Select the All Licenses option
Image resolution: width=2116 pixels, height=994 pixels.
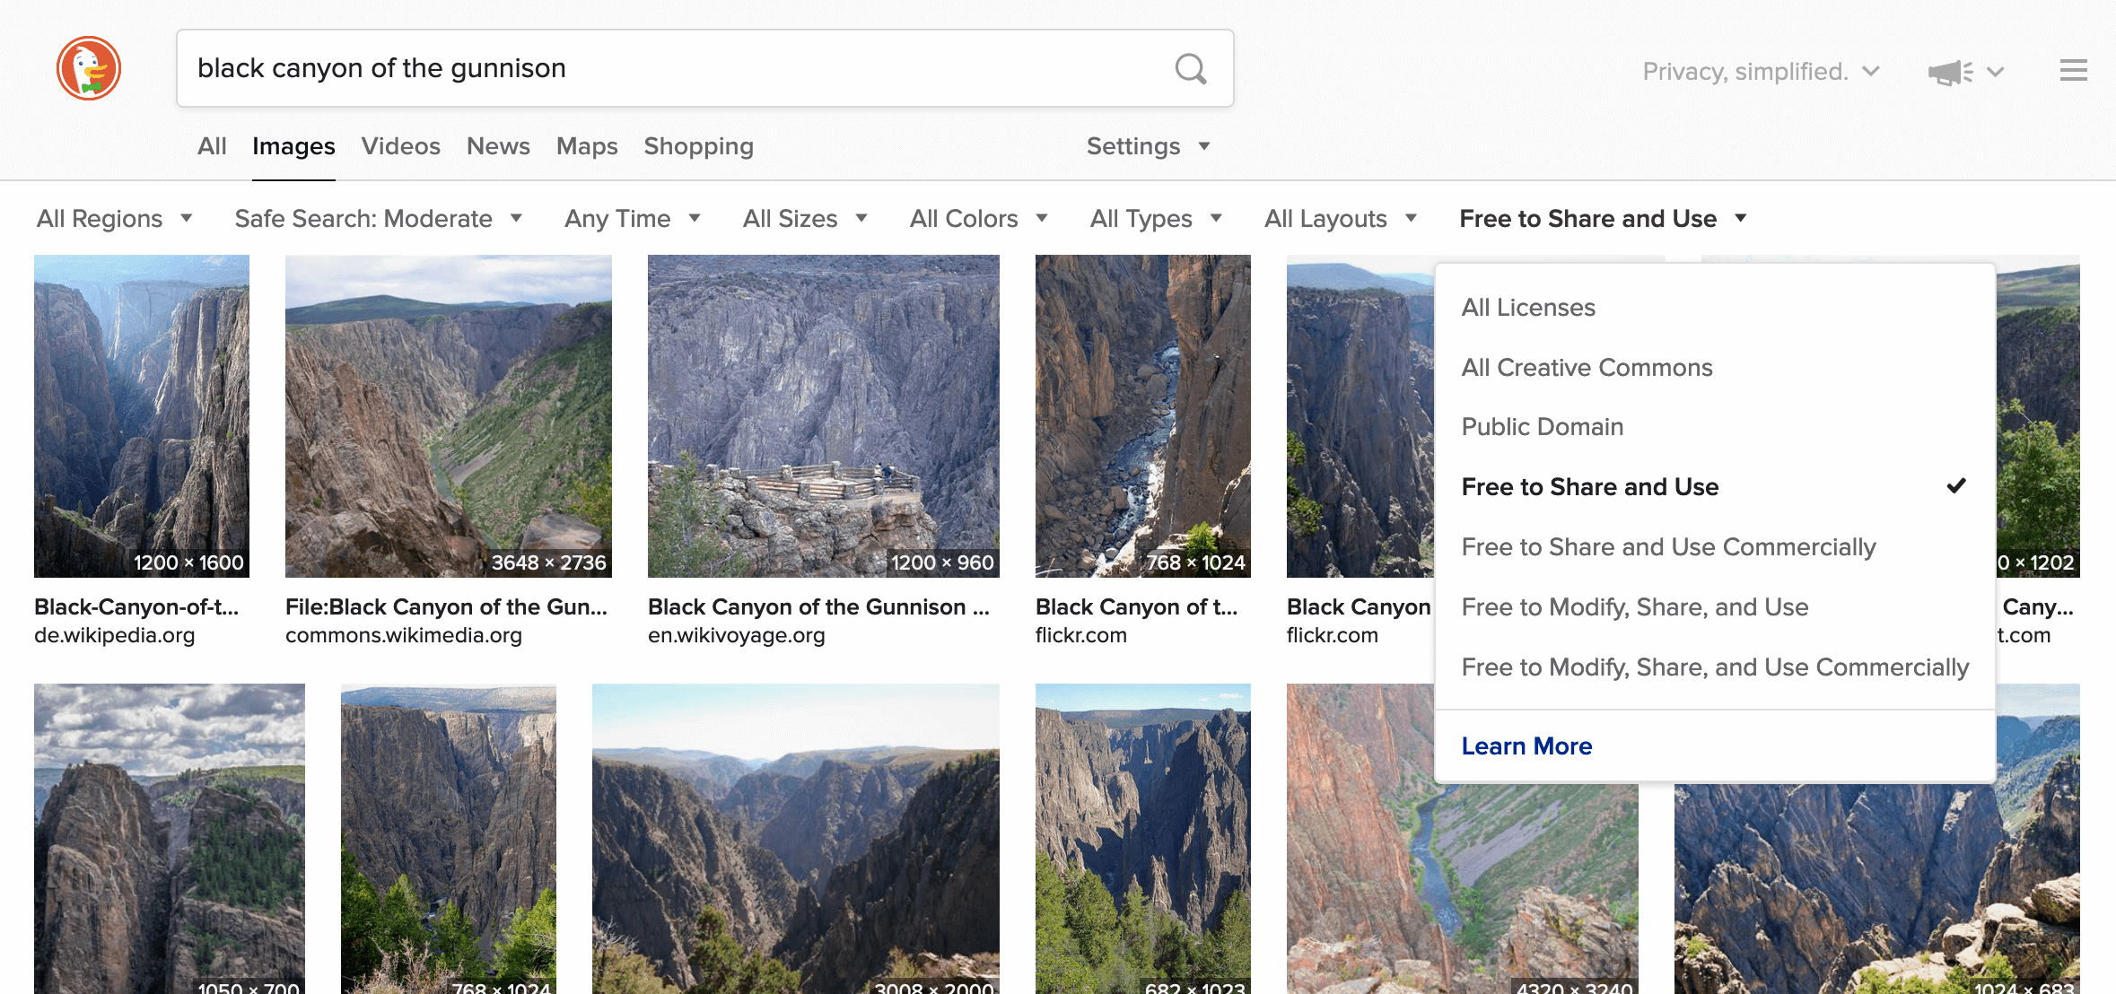tap(1528, 308)
